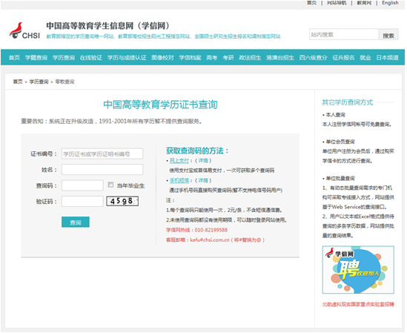The height and width of the screenshot is (333, 407).
Task: Open the 高考 menu item
Action: click(x=212, y=58)
